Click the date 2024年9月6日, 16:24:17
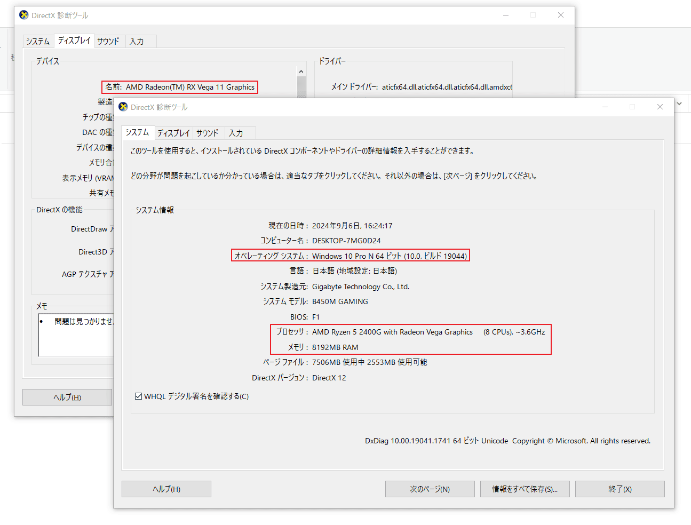This screenshot has width=691, height=525. (x=352, y=226)
